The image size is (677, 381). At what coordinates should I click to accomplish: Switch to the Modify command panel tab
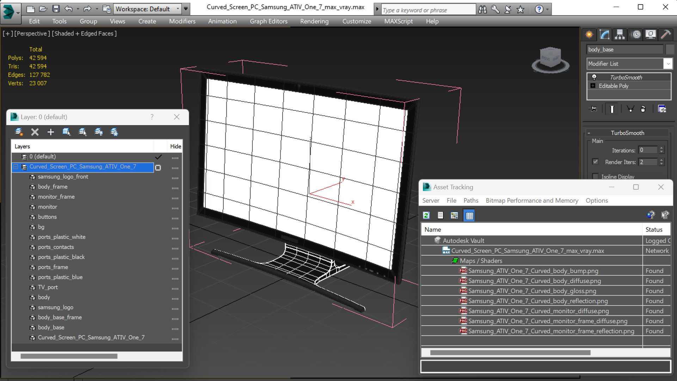pyautogui.click(x=604, y=35)
